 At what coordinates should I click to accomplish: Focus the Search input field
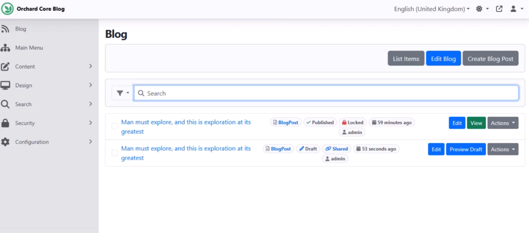pyautogui.click(x=326, y=93)
